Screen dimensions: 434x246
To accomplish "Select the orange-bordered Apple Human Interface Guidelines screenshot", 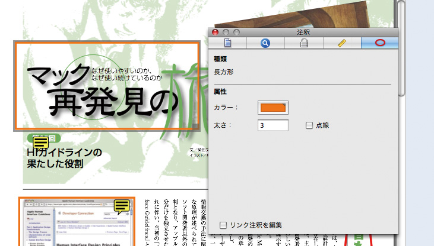I will pos(77,221).
